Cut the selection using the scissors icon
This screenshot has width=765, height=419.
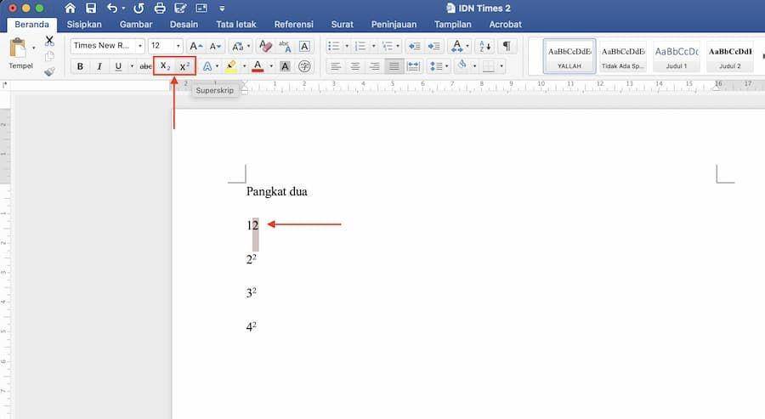click(49, 41)
